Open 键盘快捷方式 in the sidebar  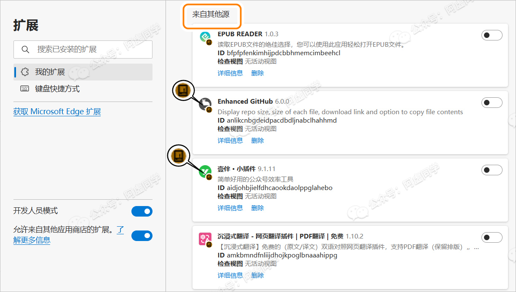(57, 89)
